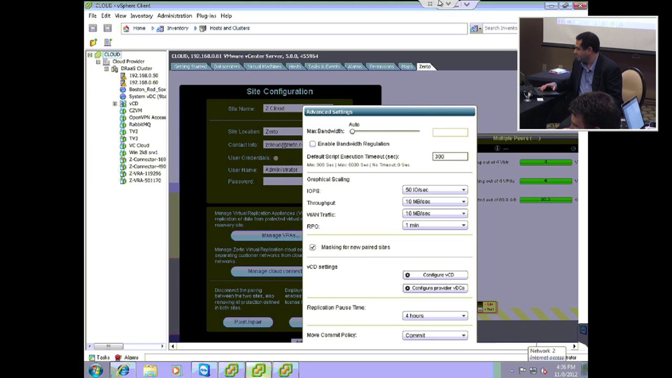Open the Plug-ins menu

(x=206, y=16)
